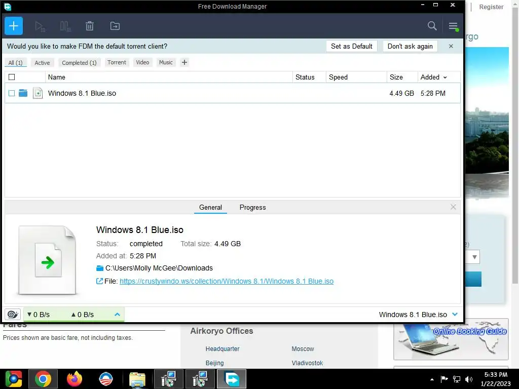Switch to the Active filter tab
The width and height of the screenshot is (519, 389).
43,62
